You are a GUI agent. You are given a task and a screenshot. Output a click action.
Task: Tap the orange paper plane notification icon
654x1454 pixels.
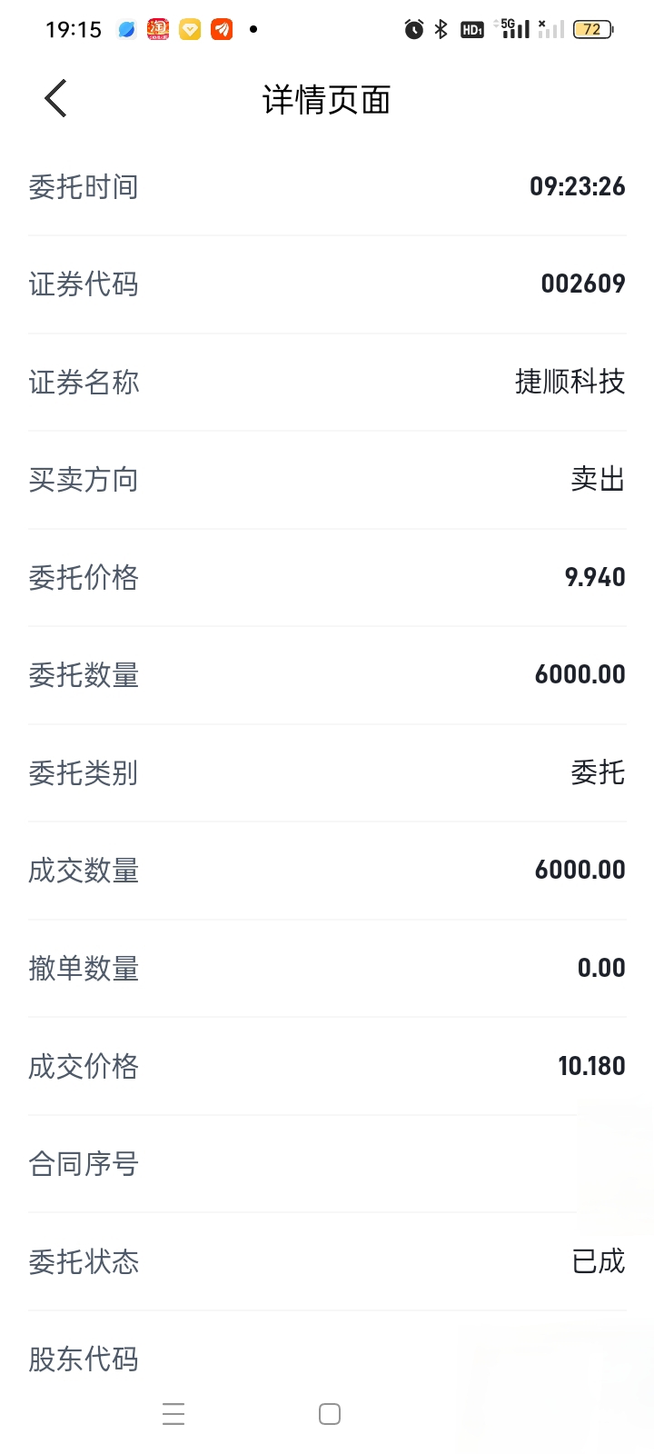click(222, 30)
